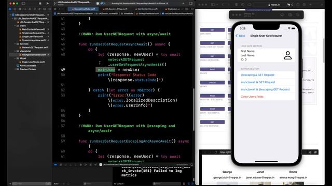Screen dimensions: 332x186
Task: Open the Xcode library plus button
Action: (183, 4)
